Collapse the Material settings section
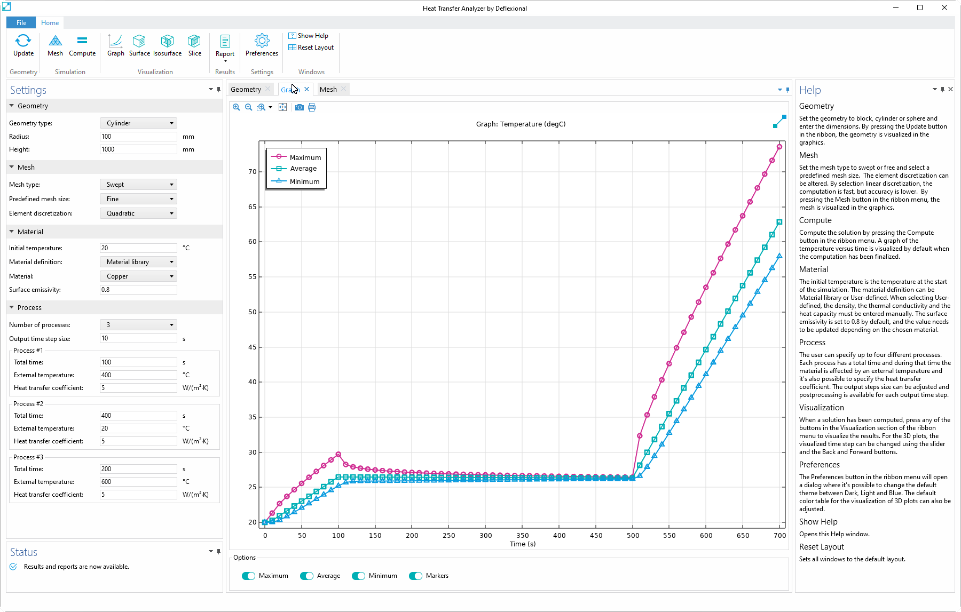 (x=12, y=232)
